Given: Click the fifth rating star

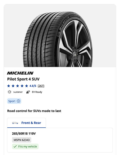Looking at the screenshot, I should (x=27, y=86).
